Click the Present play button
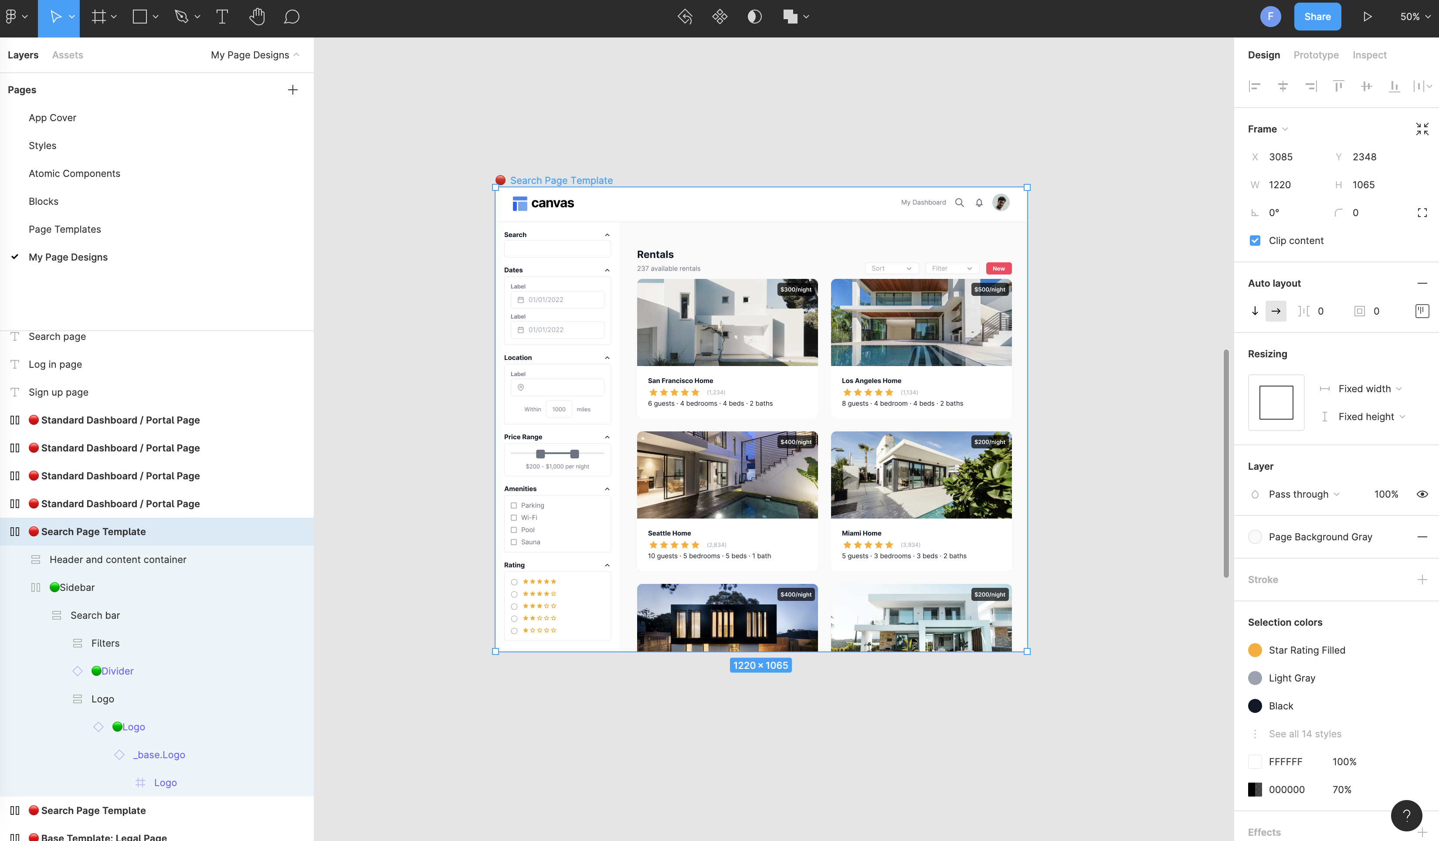 click(1367, 17)
